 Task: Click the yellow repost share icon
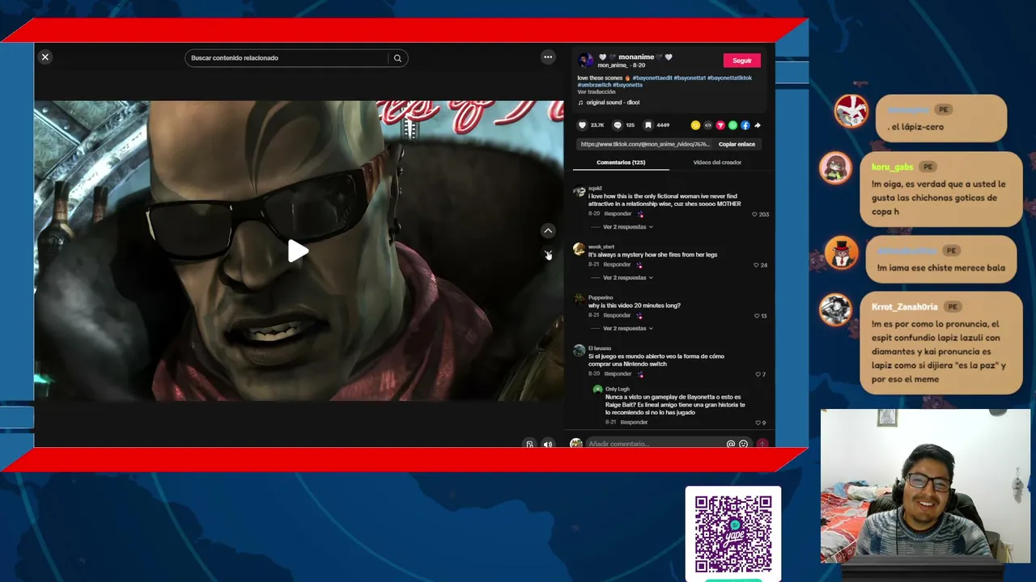(695, 125)
